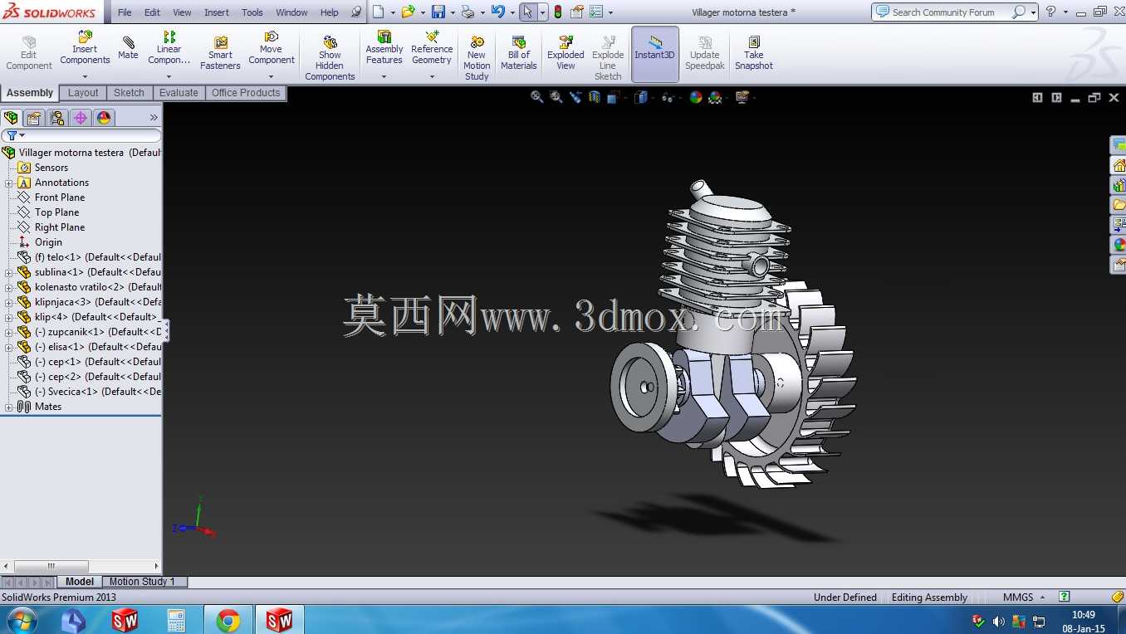Open the Insert Components tool
Screen dimensions: 1126x634
[x=85, y=48]
